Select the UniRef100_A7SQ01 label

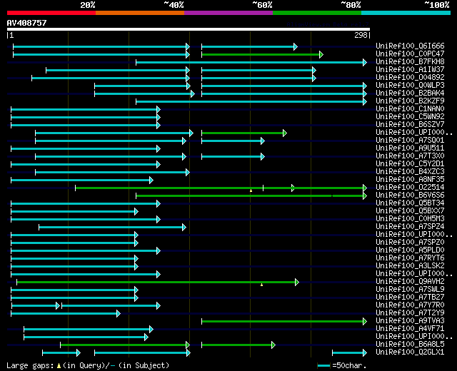[x=410, y=141]
